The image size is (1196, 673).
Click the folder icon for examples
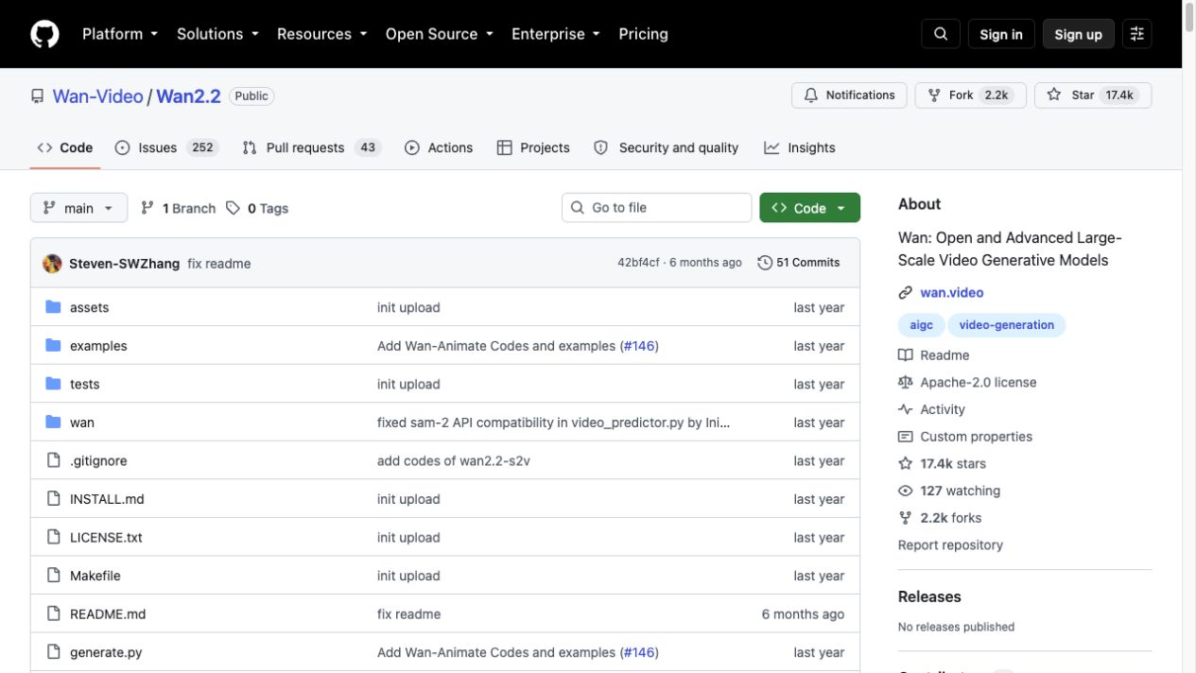click(53, 346)
